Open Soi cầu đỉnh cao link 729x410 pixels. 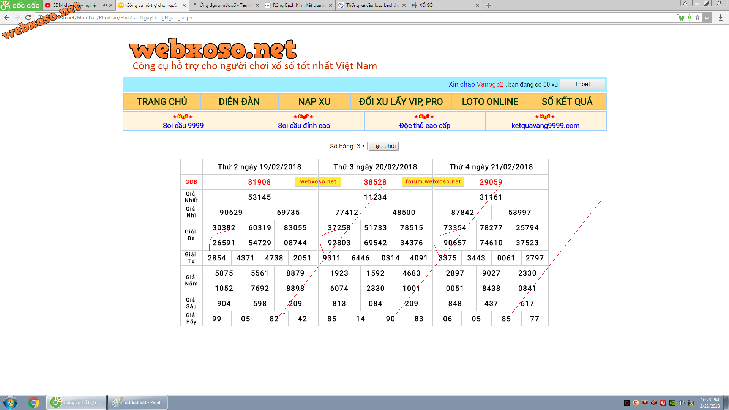(x=304, y=126)
